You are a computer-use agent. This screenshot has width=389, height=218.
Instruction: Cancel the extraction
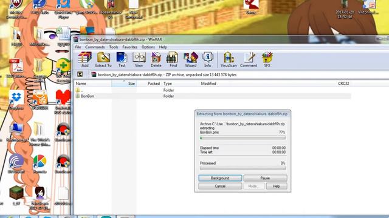(x=220, y=186)
